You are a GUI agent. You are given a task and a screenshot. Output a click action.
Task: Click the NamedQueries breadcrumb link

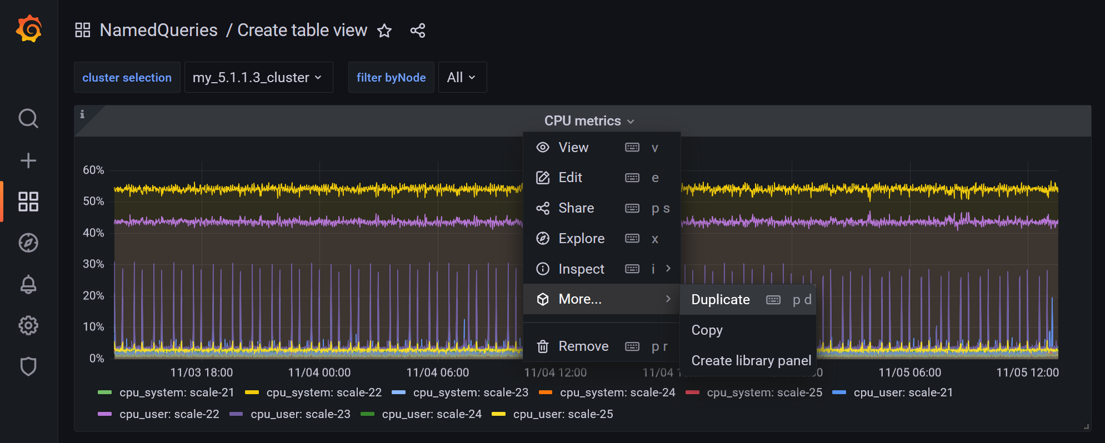(158, 30)
